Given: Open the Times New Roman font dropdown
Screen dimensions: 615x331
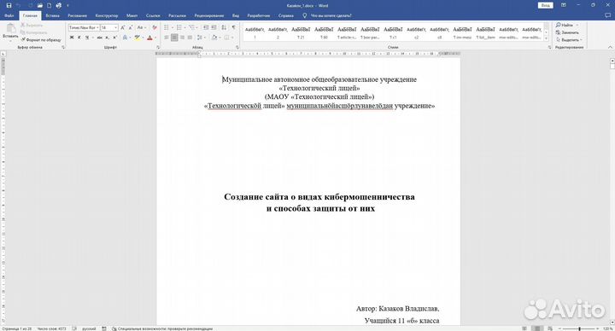Looking at the screenshot, I should tap(97, 28).
